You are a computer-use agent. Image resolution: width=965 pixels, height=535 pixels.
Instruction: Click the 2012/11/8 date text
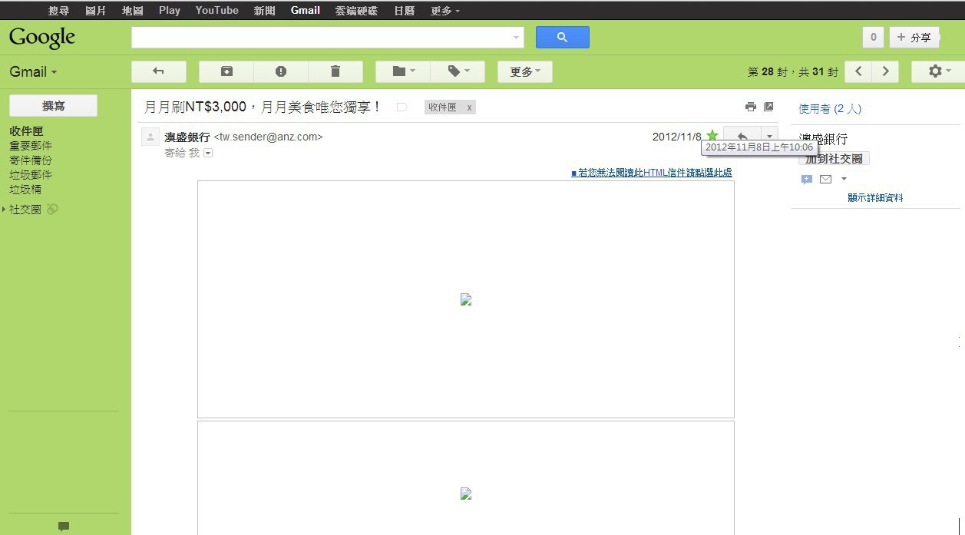click(676, 137)
